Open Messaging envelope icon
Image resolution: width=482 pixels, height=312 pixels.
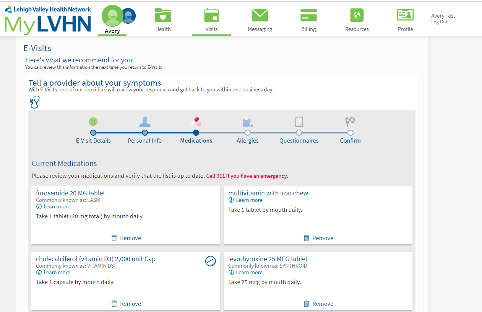click(260, 16)
